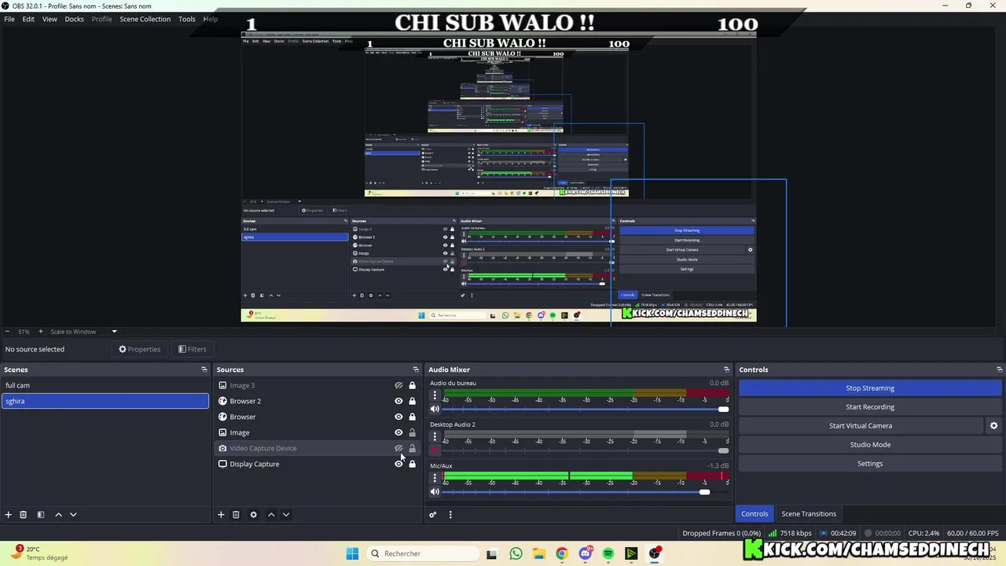
Task: Zoom out the preview
Action: [7, 332]
